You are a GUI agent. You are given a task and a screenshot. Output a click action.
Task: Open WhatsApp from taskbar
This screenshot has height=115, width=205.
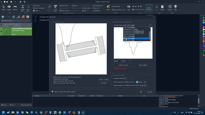click(60, 112)
